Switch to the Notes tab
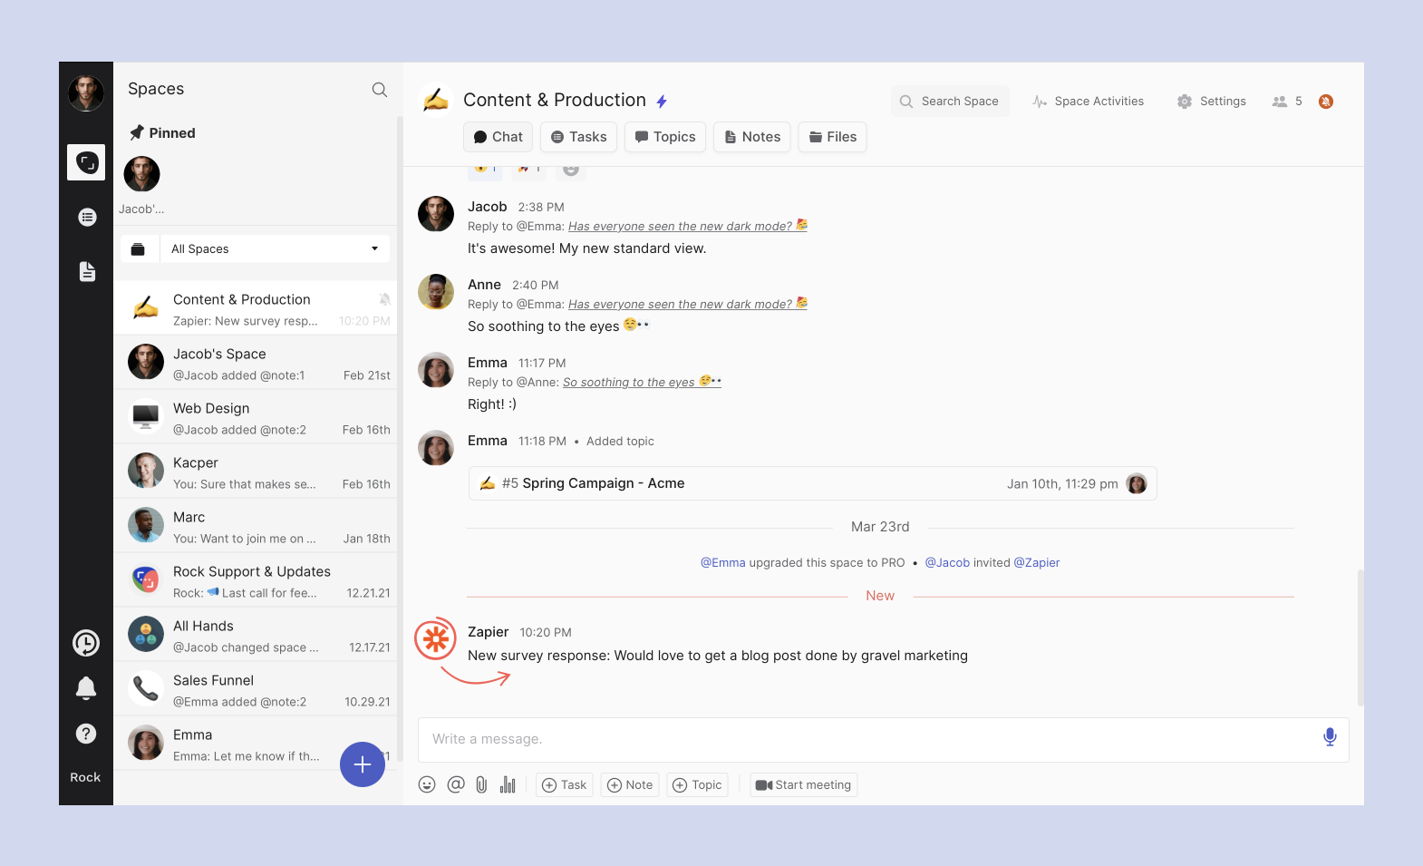Viewport: 1423px width, 866px height. (752, 137)
